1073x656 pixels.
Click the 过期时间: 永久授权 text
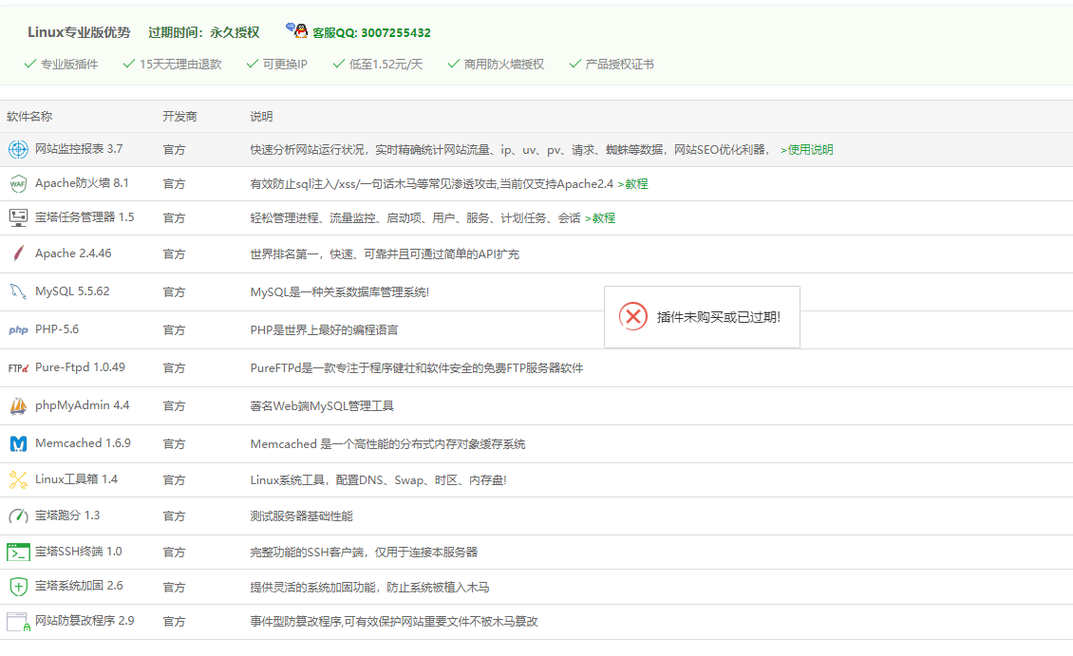coord(204,32)
